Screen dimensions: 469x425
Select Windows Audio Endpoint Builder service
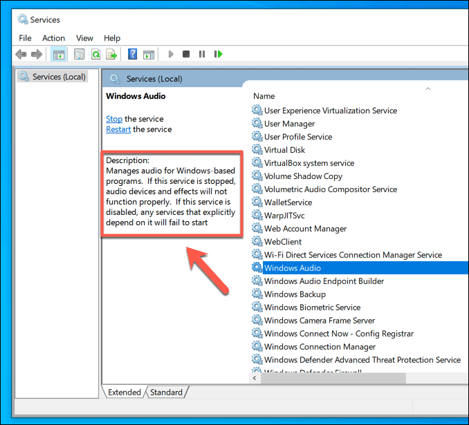(x=324, y=281)
